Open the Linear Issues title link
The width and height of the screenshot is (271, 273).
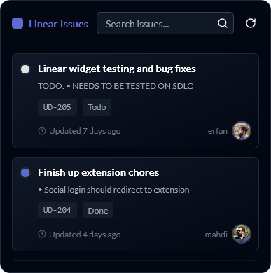click(58, 24)
